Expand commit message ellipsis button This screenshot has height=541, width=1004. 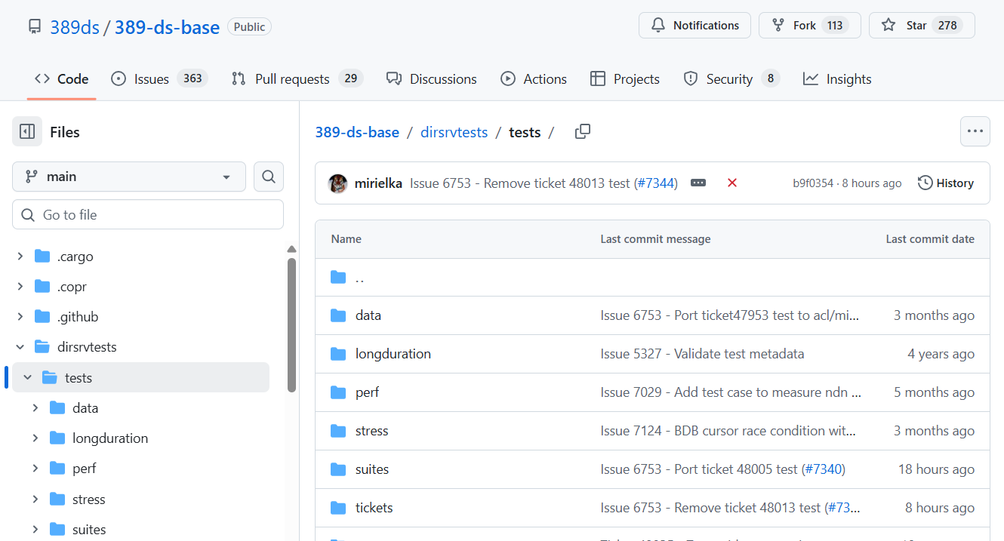tap(698, 183)
